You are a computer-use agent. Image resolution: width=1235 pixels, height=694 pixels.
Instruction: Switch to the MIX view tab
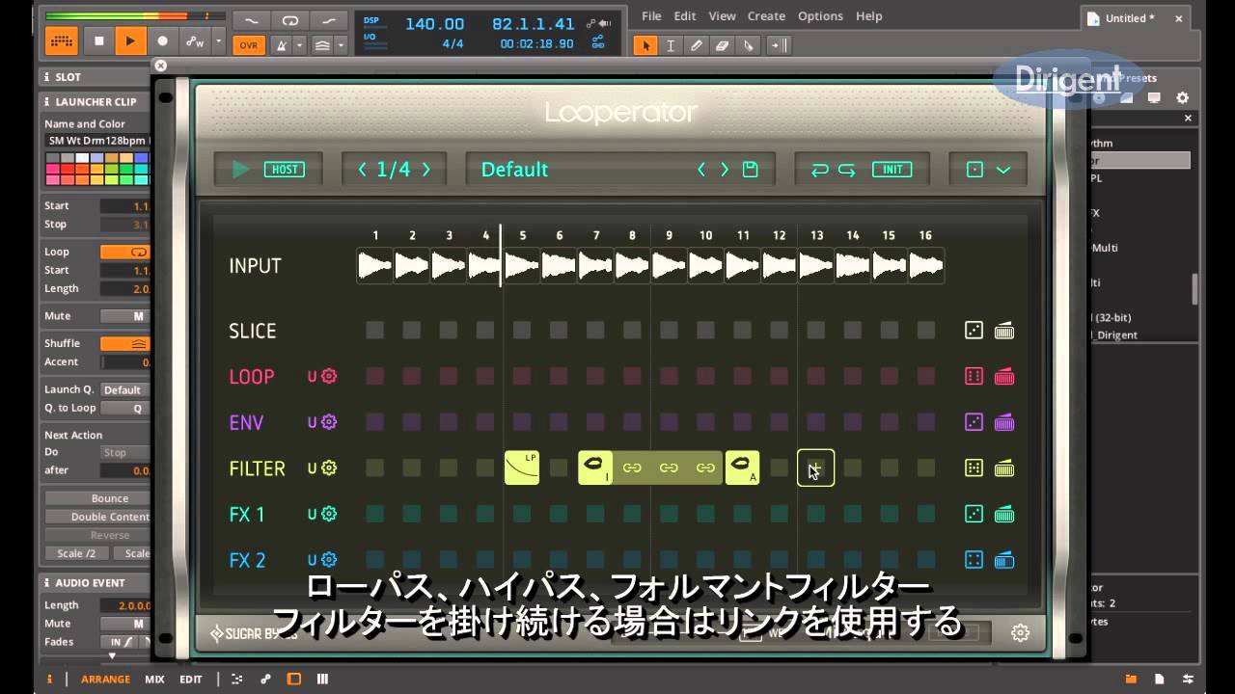coord(154,679)
